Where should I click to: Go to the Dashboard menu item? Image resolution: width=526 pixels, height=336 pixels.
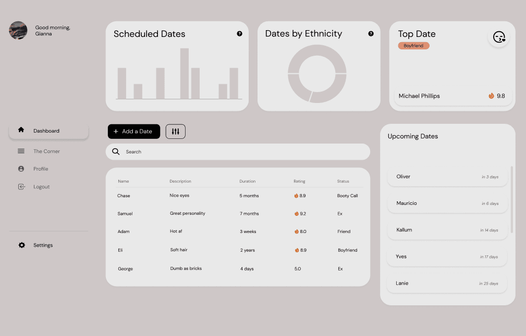(x=48, y=131)
